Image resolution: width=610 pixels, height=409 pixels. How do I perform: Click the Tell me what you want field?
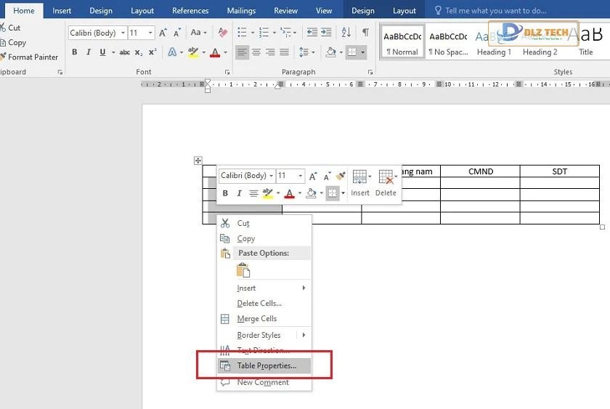(495, 11)
